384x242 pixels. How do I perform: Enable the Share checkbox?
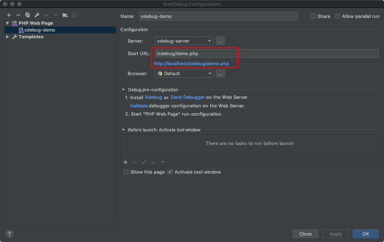(x=312, y=16)
